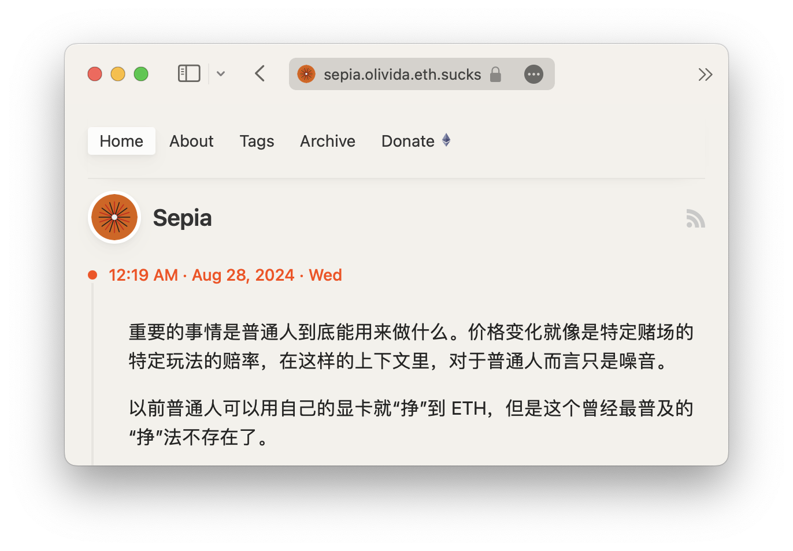The height and width of the screenshot is (551, 793).
Task: Open the more options ellipsis in address bar
Action: (x=533, y=74)
